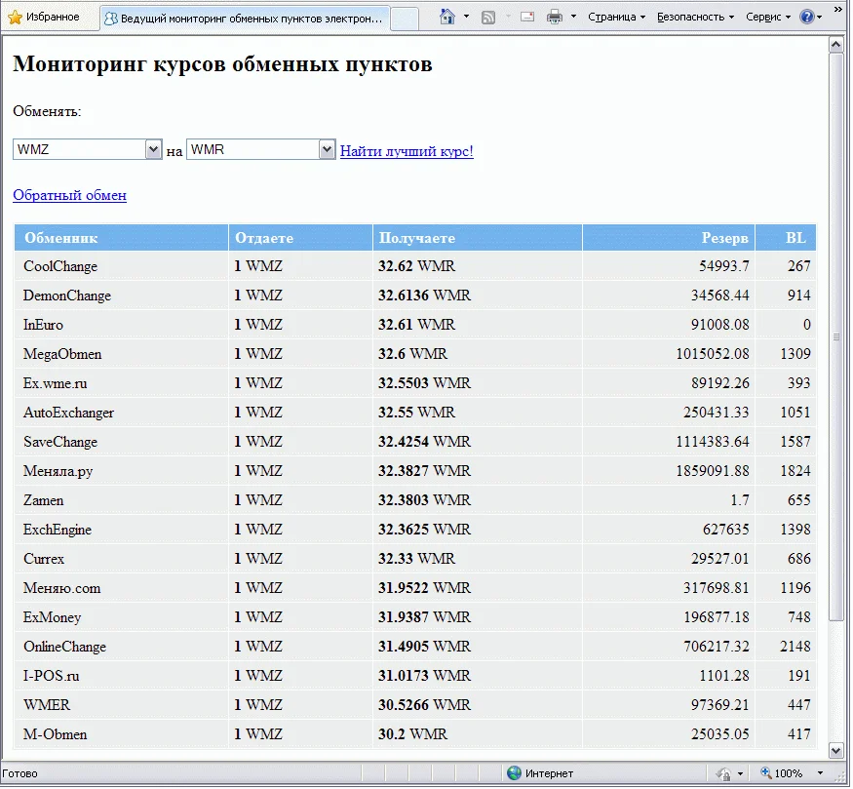
Task: Open the WMR currency dropdown
Action: click(x=327, y=149)
